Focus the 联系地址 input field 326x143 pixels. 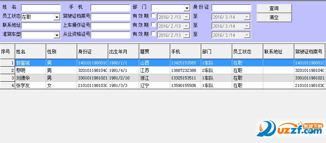click(41, 26)
